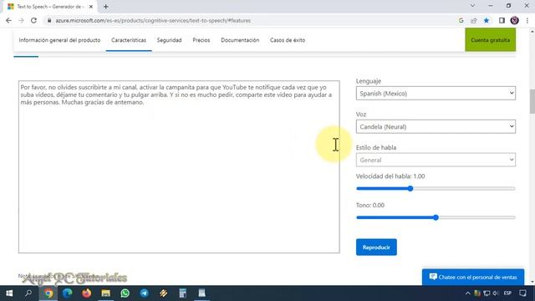Click the browser back arrow
Screen dimensions: 535x301
8,20
